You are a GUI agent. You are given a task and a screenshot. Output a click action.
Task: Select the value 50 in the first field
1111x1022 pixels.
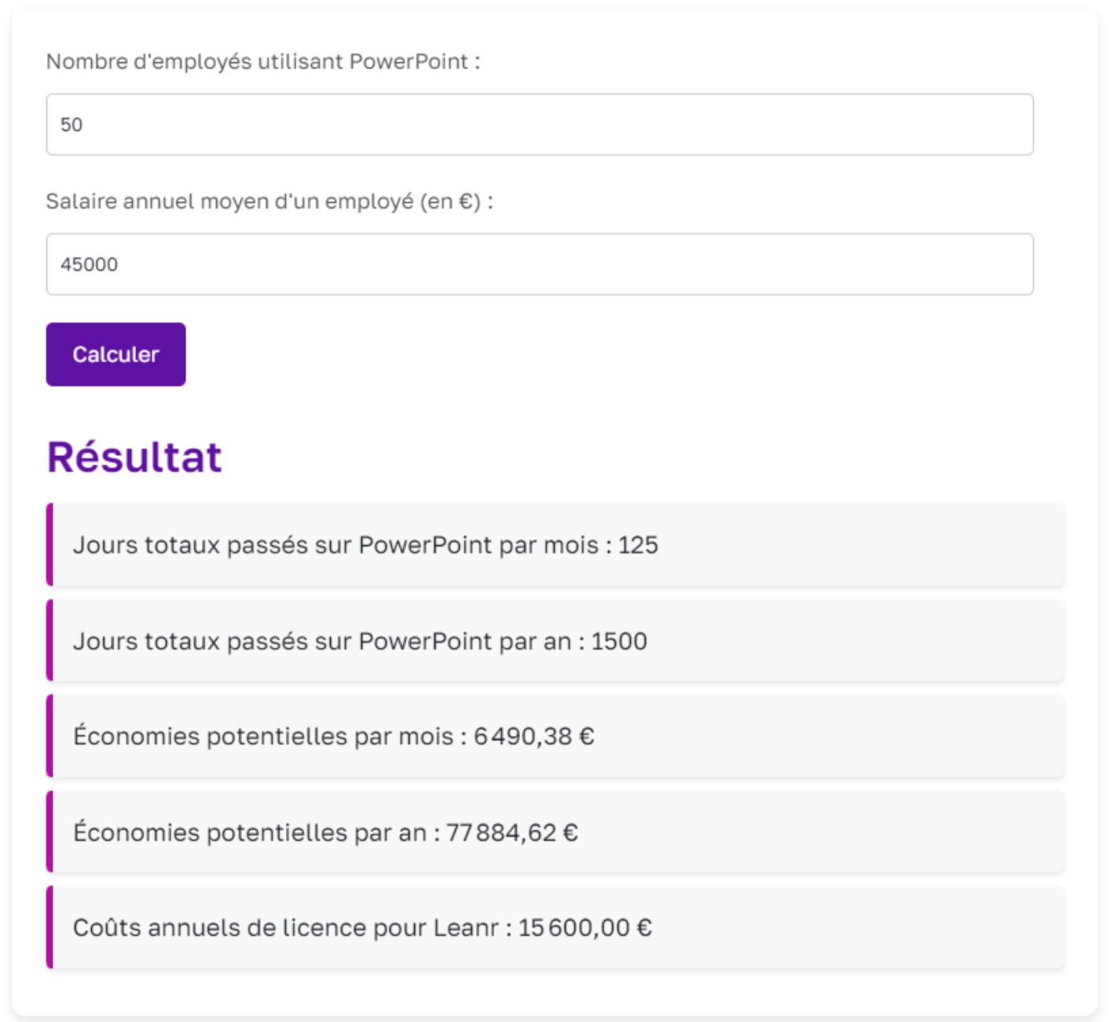(71, 125)
